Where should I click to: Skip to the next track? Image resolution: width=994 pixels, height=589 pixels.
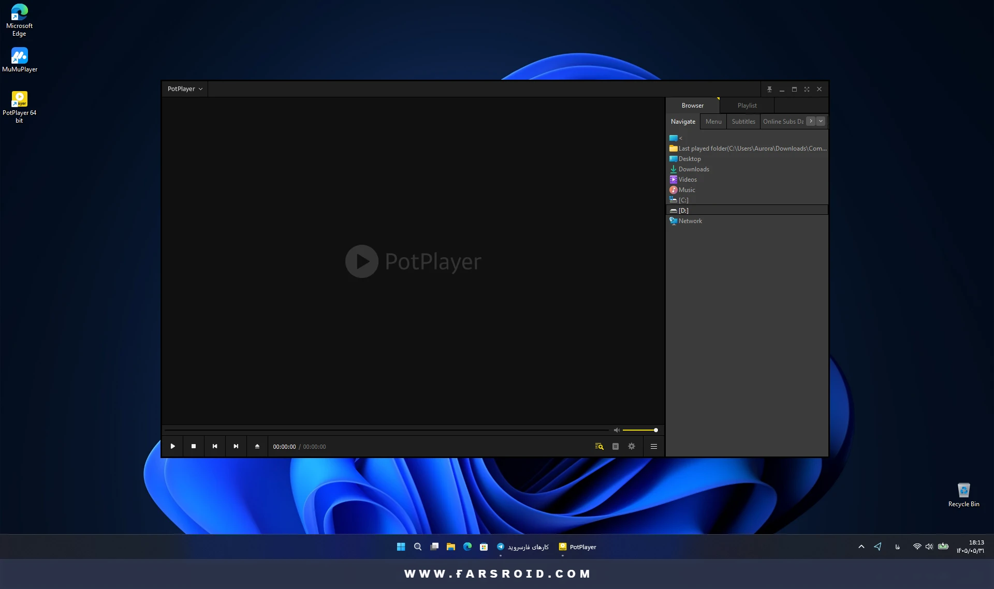click(236, 446)
